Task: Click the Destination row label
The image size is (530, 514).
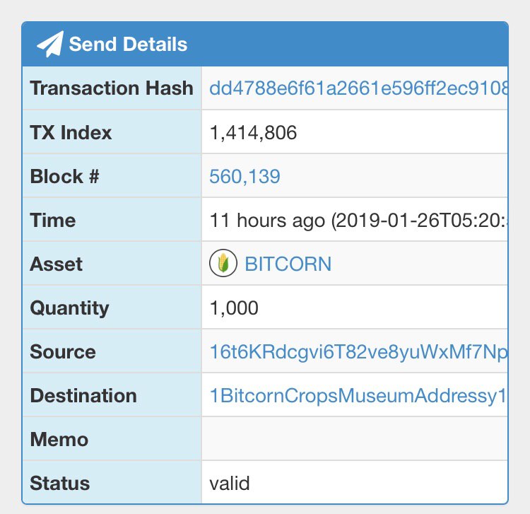Action: point(83,396)
